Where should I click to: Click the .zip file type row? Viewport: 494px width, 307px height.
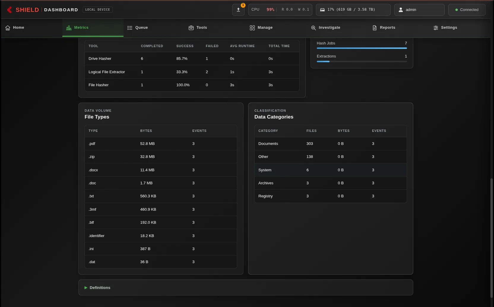[x=161, y=157]
